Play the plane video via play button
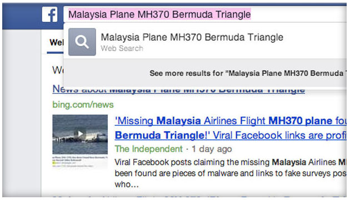Screen dimensions: 350x200 click(80, 134)
